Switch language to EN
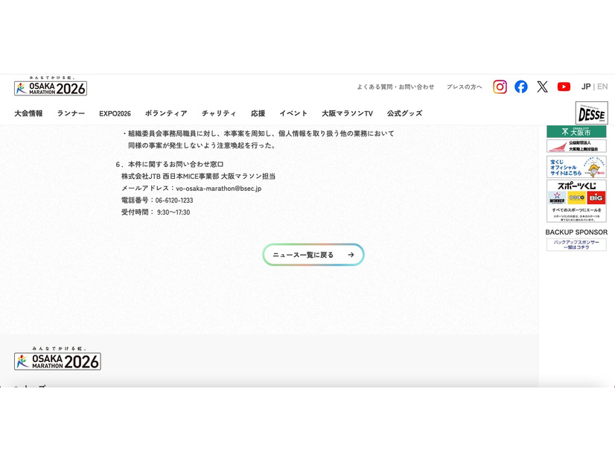The height and width of the screenshot is (462, 615). click(602, 86)
